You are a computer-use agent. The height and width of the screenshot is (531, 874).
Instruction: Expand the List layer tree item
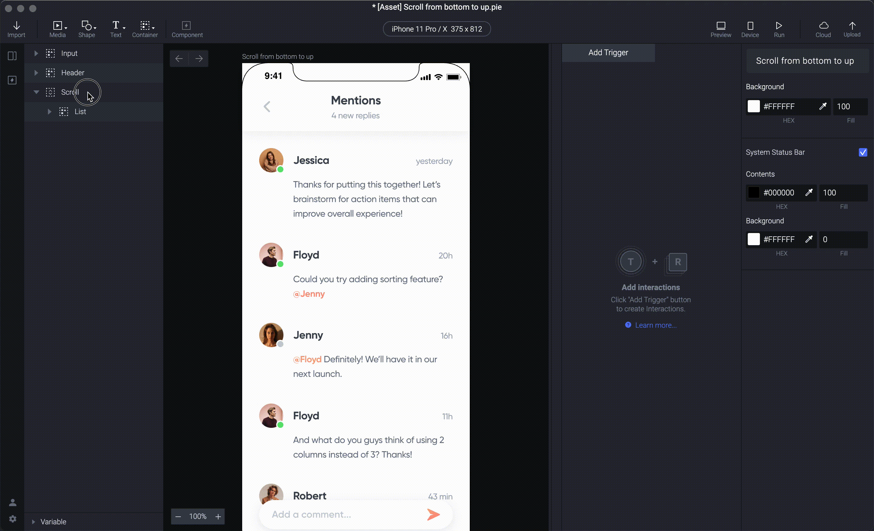pyautogui.click(x=49, y=111)
